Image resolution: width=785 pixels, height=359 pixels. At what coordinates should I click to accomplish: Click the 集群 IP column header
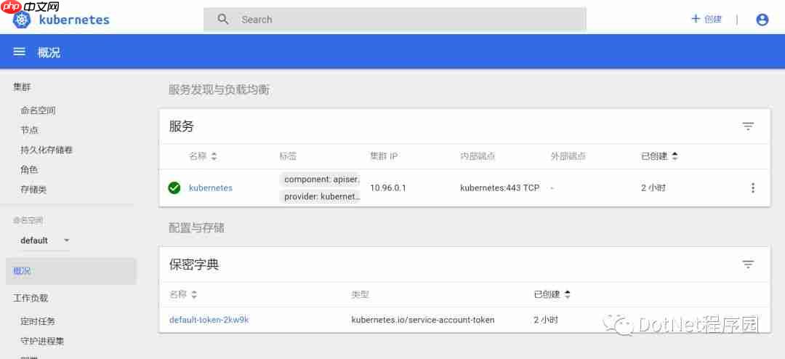coord(384,156)
